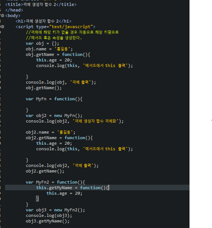The height and width of the screenshot is (228, 212).
Task: Click the console.log(obj2, '객체 생성자 함수 객체화') line
Action: click(75, 121)
